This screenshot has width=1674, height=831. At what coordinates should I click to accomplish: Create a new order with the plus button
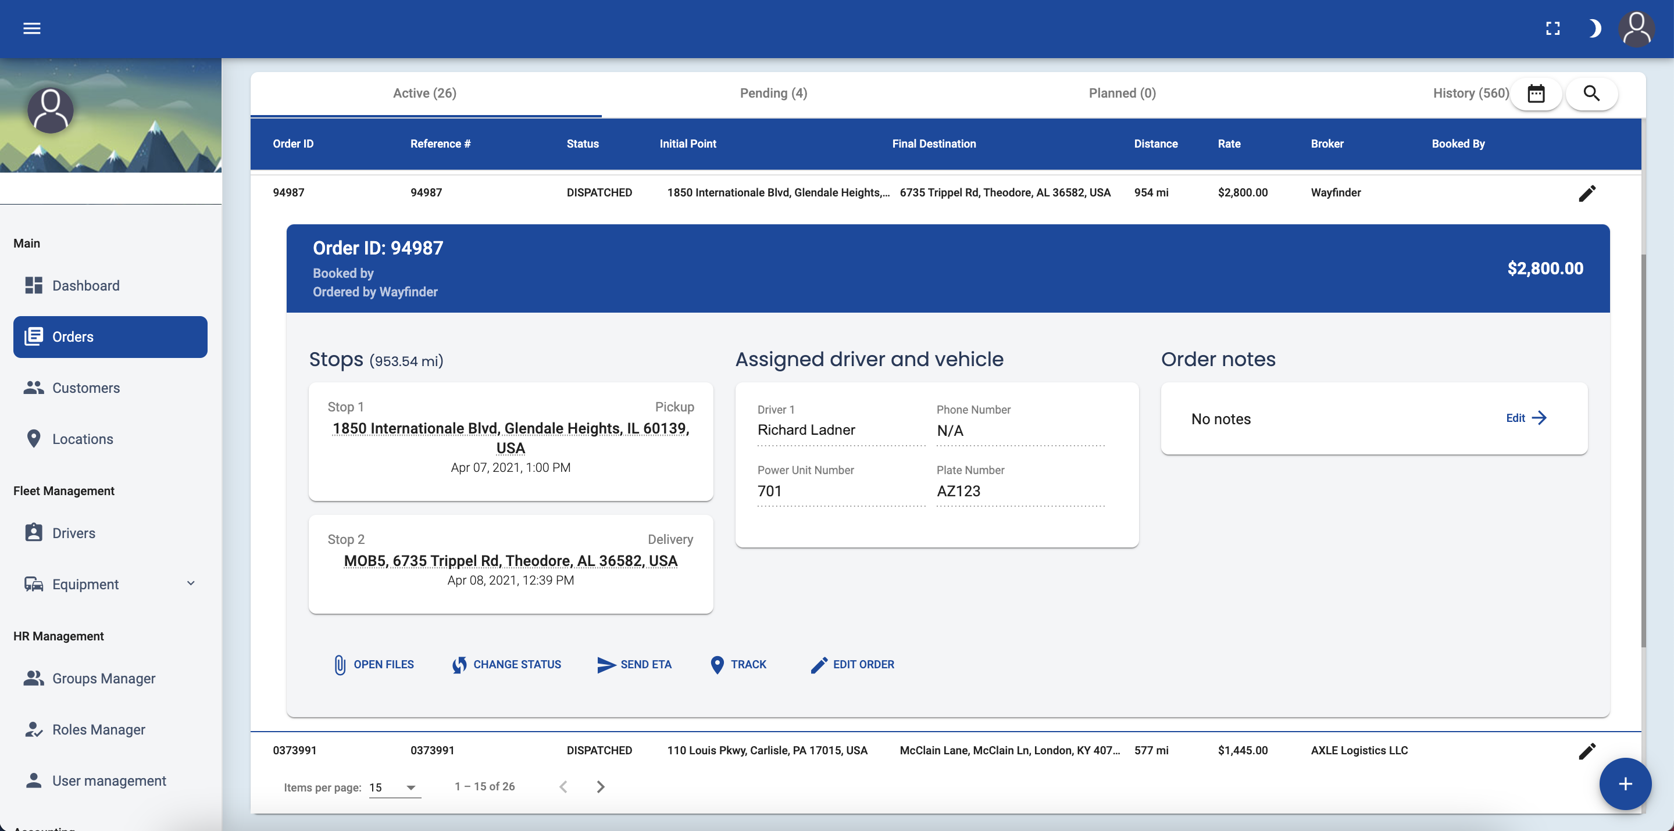[1625, 784]
